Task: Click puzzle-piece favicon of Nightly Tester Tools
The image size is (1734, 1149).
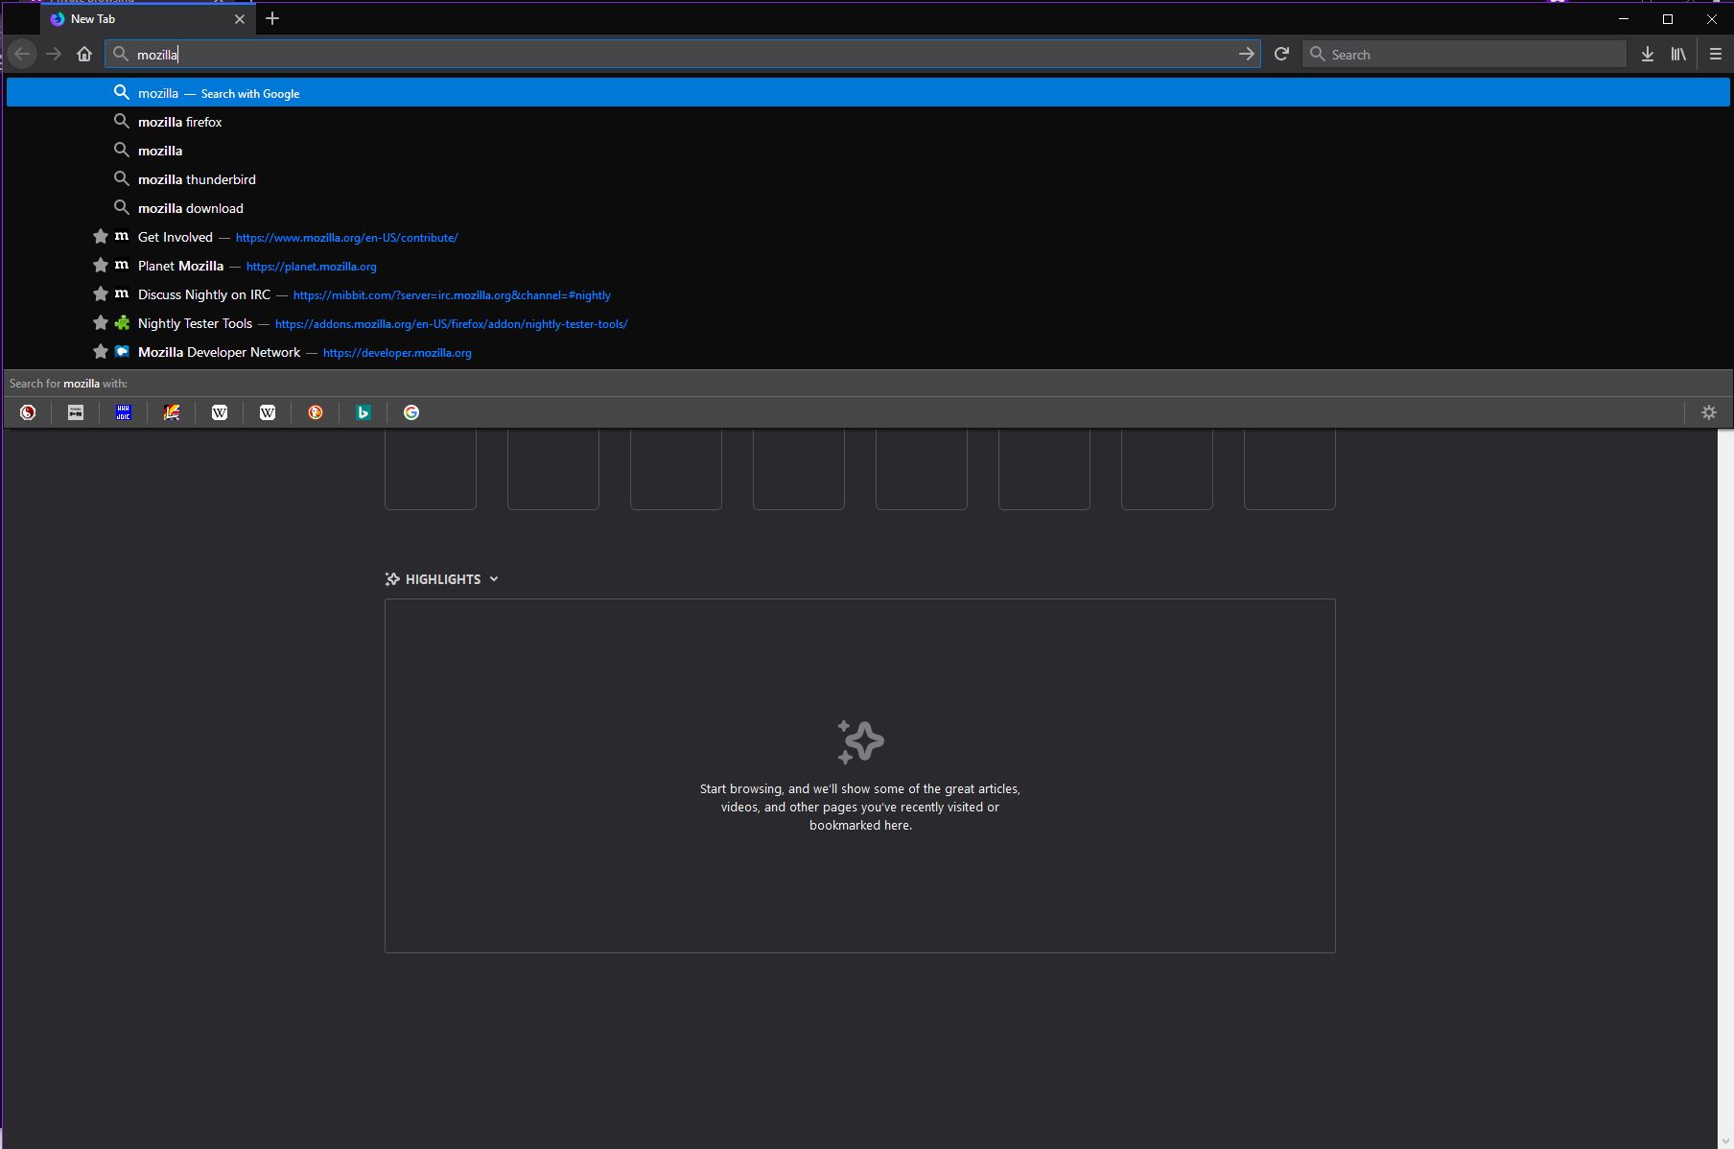Action: (122, 323)
